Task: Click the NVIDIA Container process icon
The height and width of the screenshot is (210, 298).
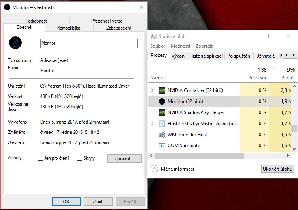Action: [162, 90]
